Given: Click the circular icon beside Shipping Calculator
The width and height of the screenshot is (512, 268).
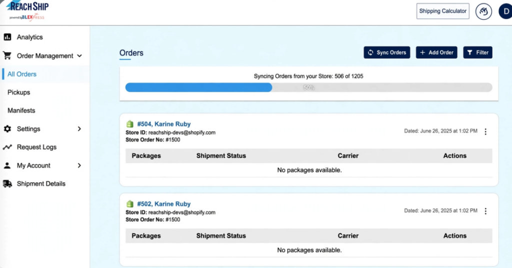Looking at the screenshot, I should 483,11.
